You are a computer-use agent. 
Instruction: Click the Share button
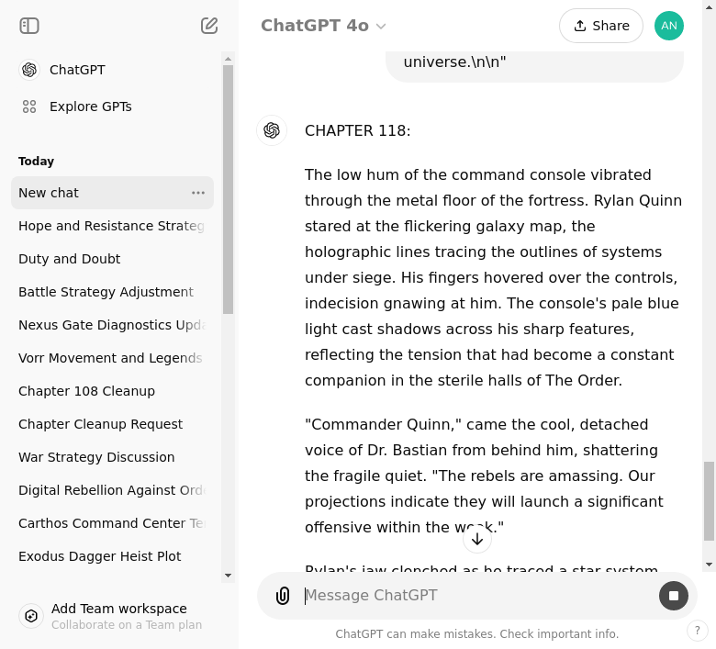tap(600, 26)
